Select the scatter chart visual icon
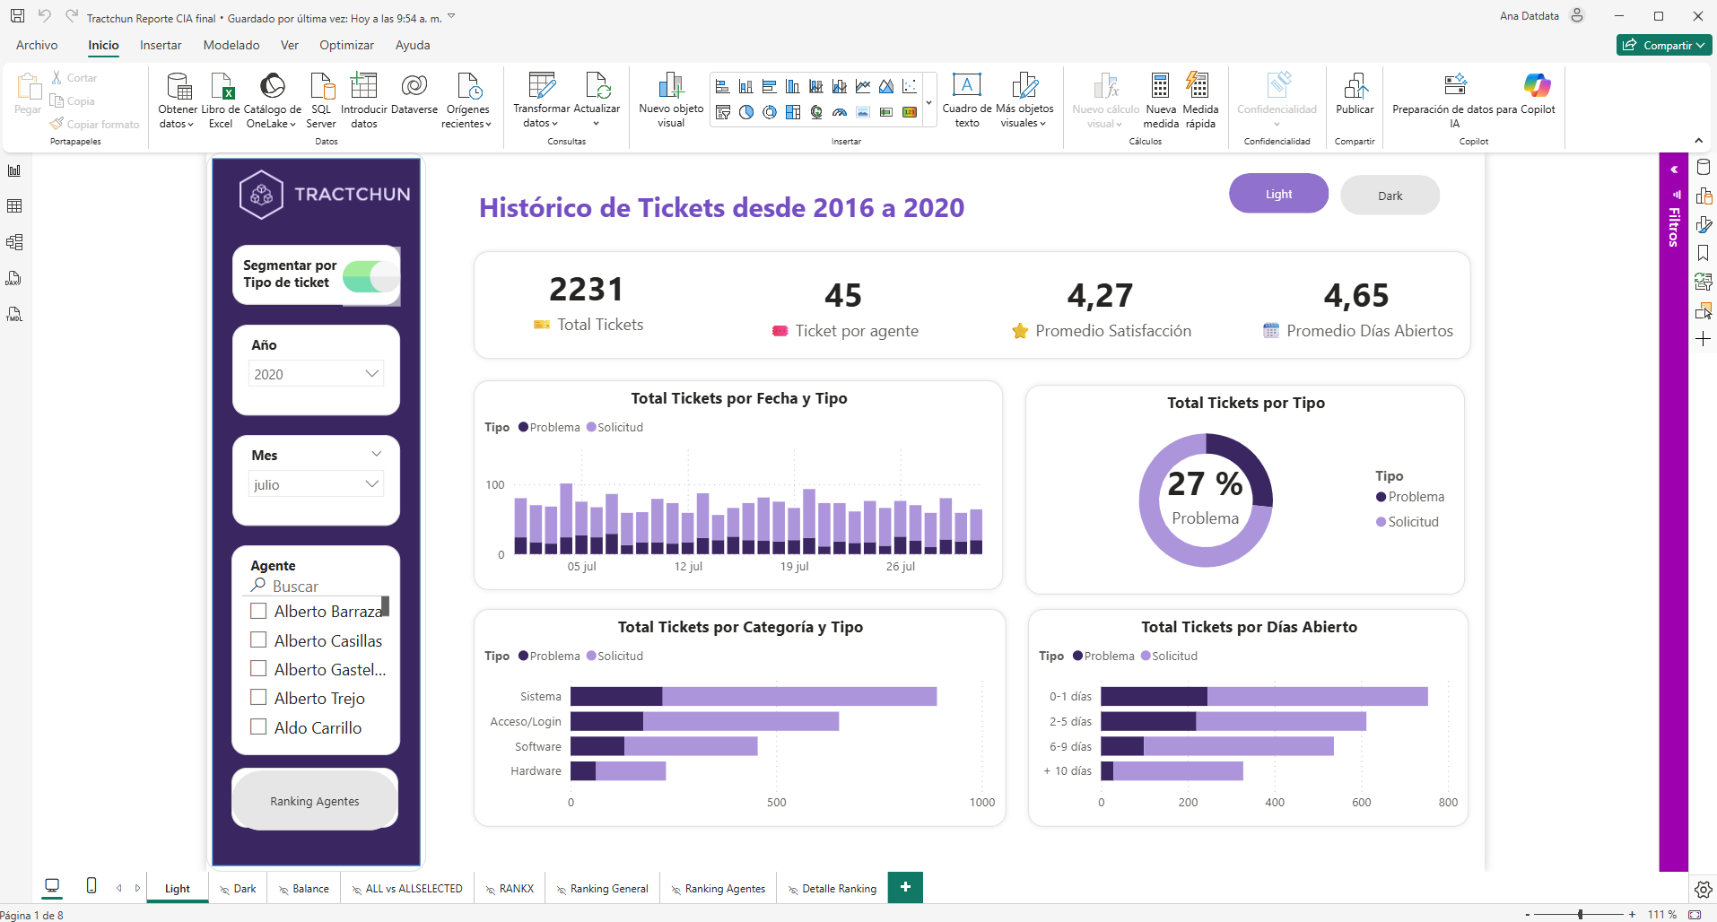Screen dimensions: 1717x922 point(910,87)
